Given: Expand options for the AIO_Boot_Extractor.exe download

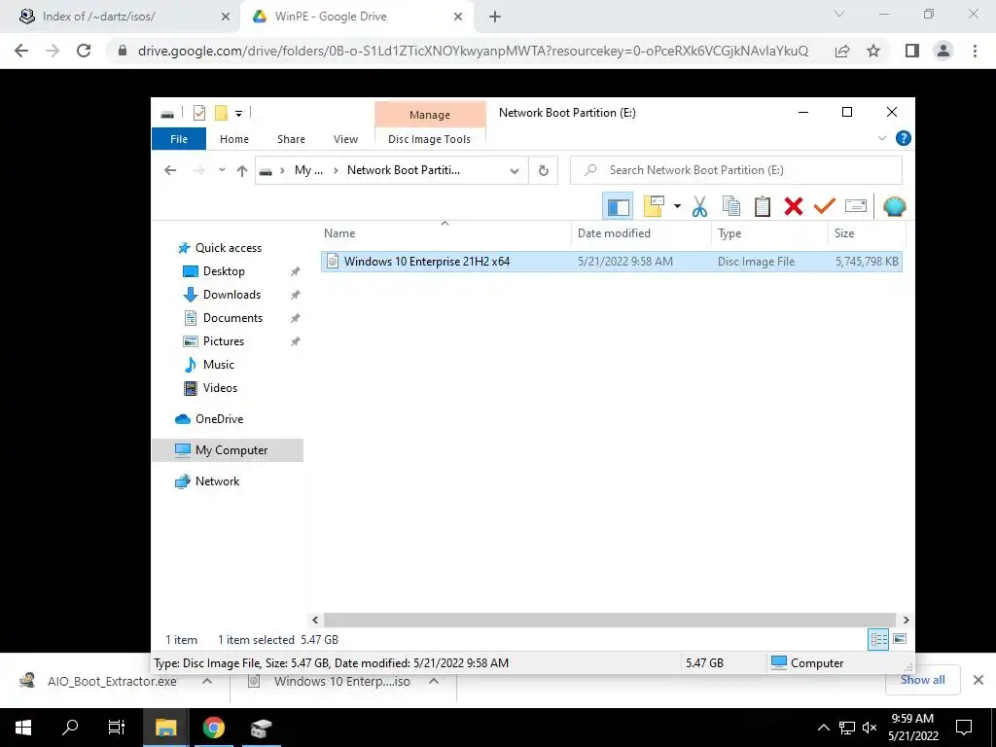Looking at the screenshot, I should point(207,681).
